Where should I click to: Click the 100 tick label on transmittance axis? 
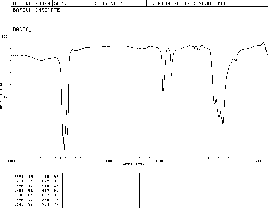point(4,36)
